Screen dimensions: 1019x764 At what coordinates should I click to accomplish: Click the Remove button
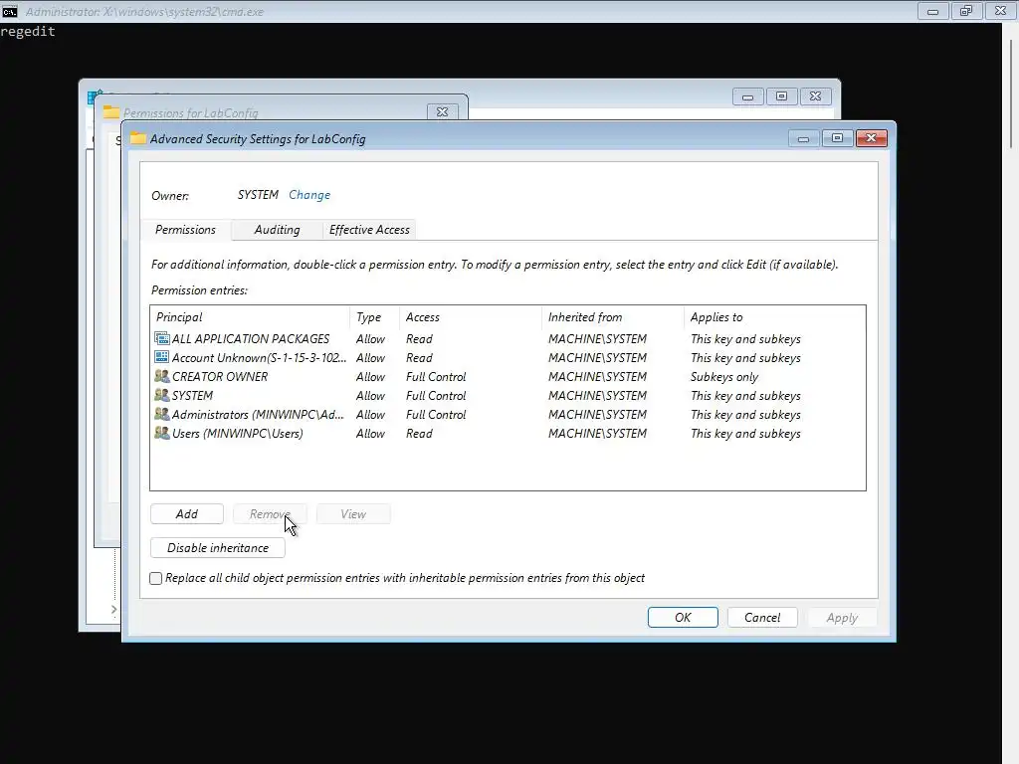tap(270, 514)
